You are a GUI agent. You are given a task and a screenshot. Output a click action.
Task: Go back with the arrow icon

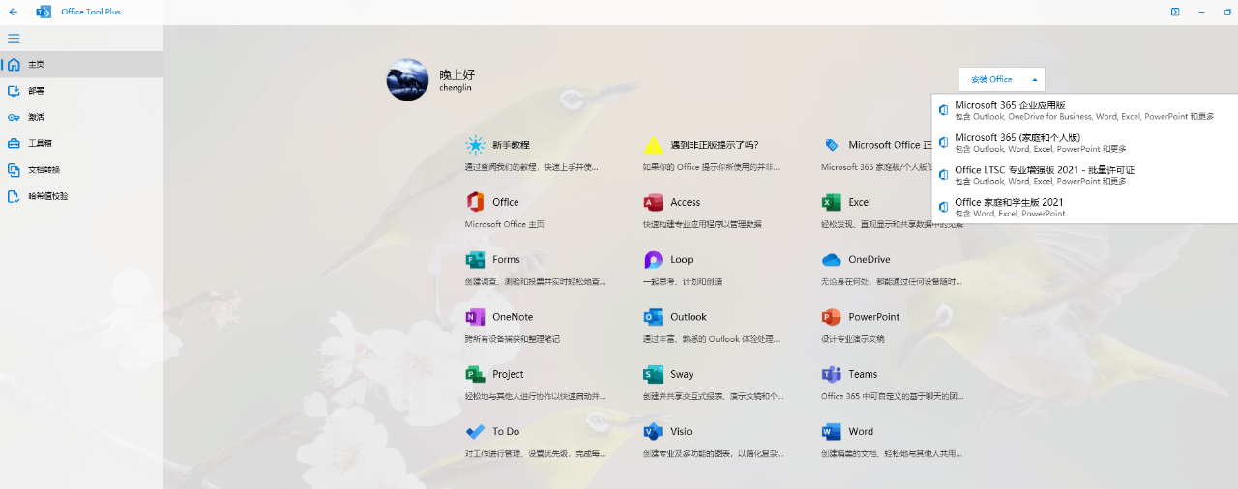coord(14,12)
